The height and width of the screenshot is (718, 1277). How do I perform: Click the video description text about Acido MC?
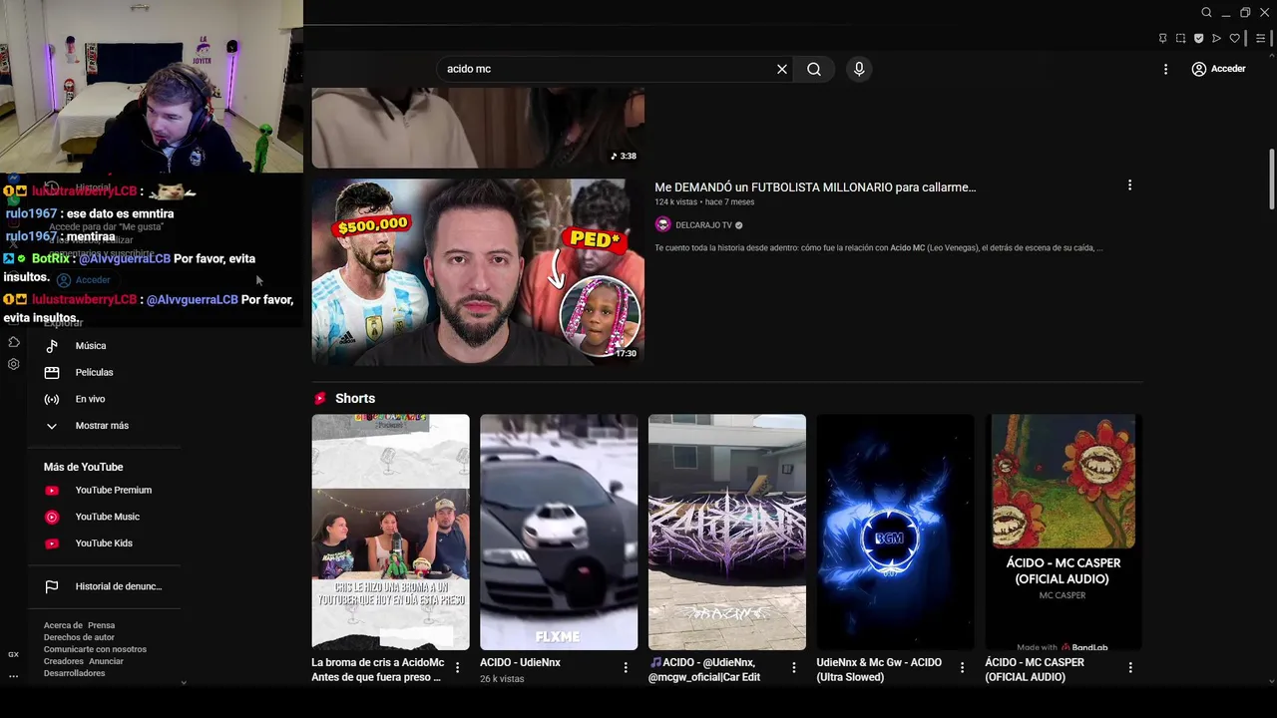click(x=879, y=247)
